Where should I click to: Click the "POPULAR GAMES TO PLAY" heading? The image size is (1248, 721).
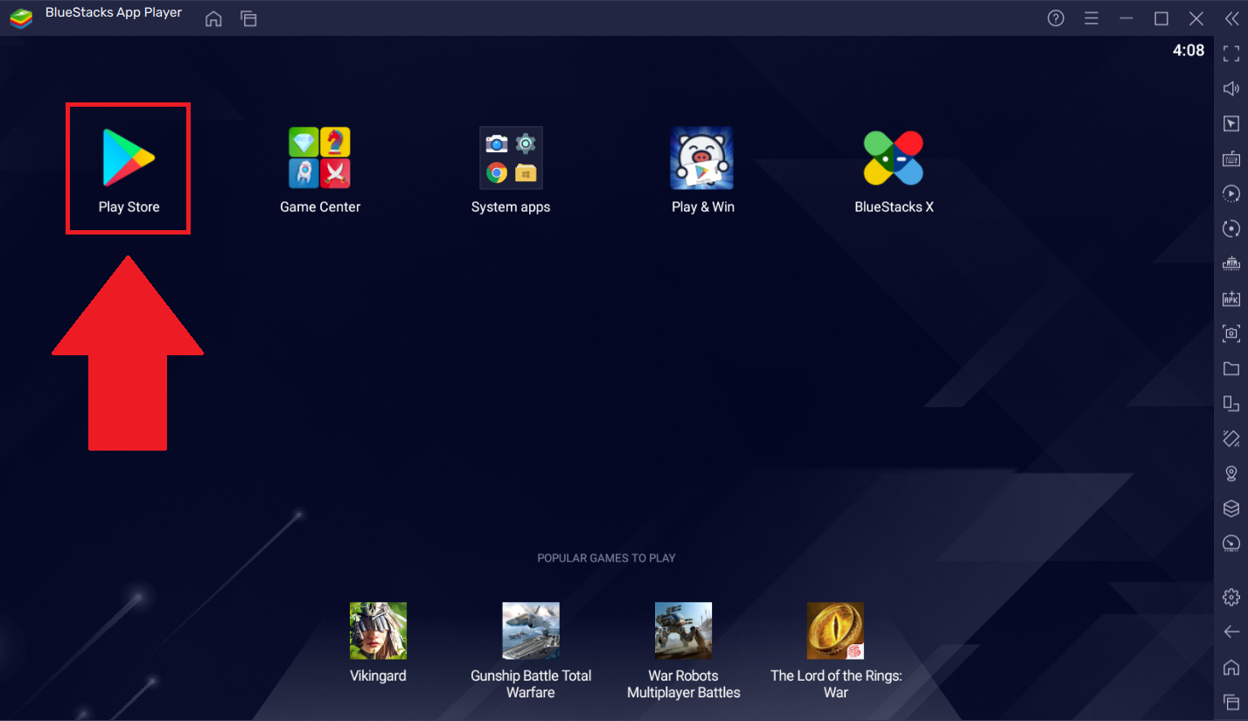tap(606, 558)
